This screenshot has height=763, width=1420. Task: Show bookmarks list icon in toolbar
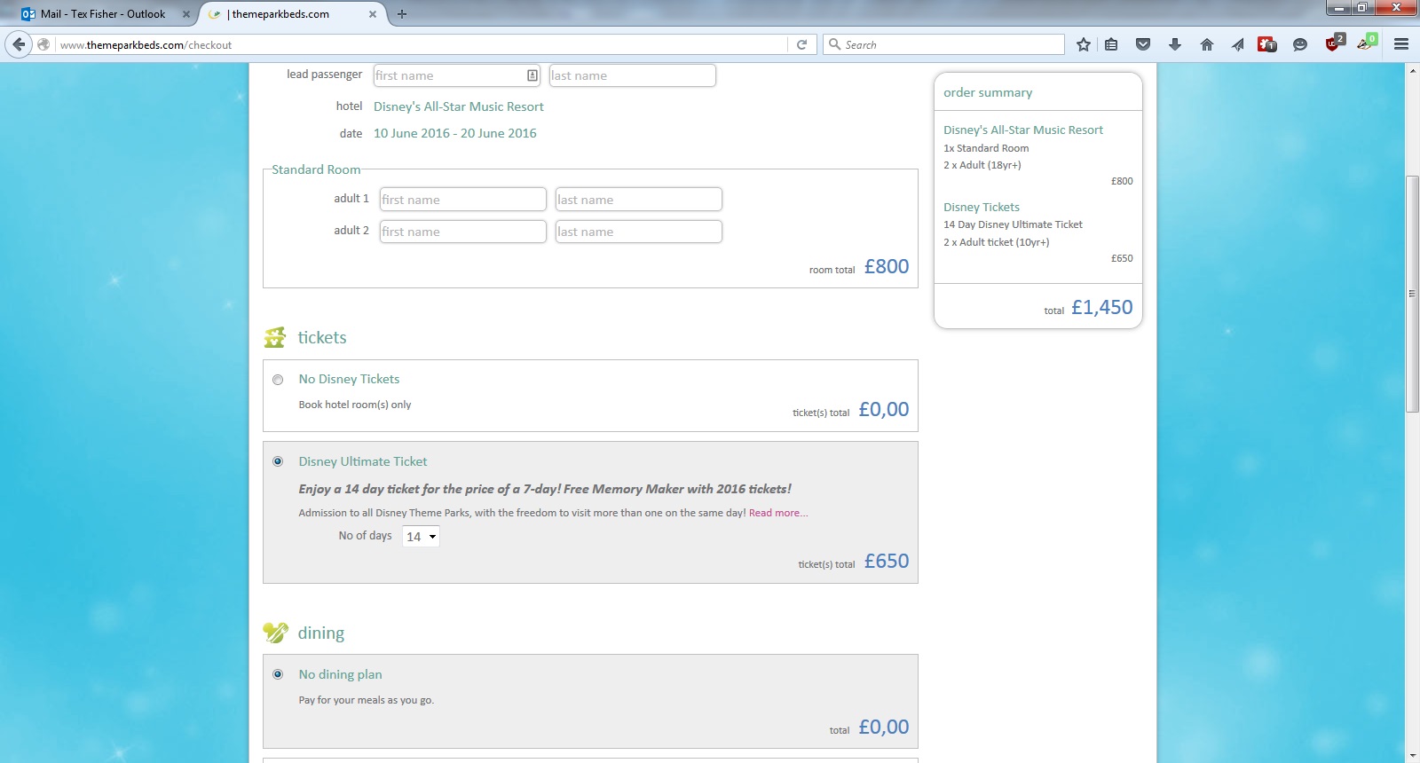click(x=1111, y=44)
